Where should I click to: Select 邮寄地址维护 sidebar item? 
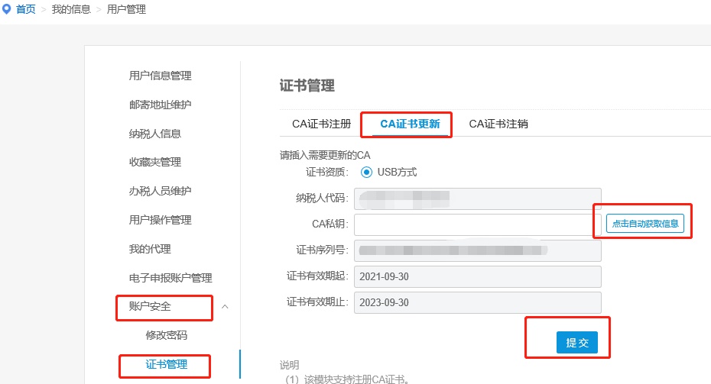[x=160, y=105]
